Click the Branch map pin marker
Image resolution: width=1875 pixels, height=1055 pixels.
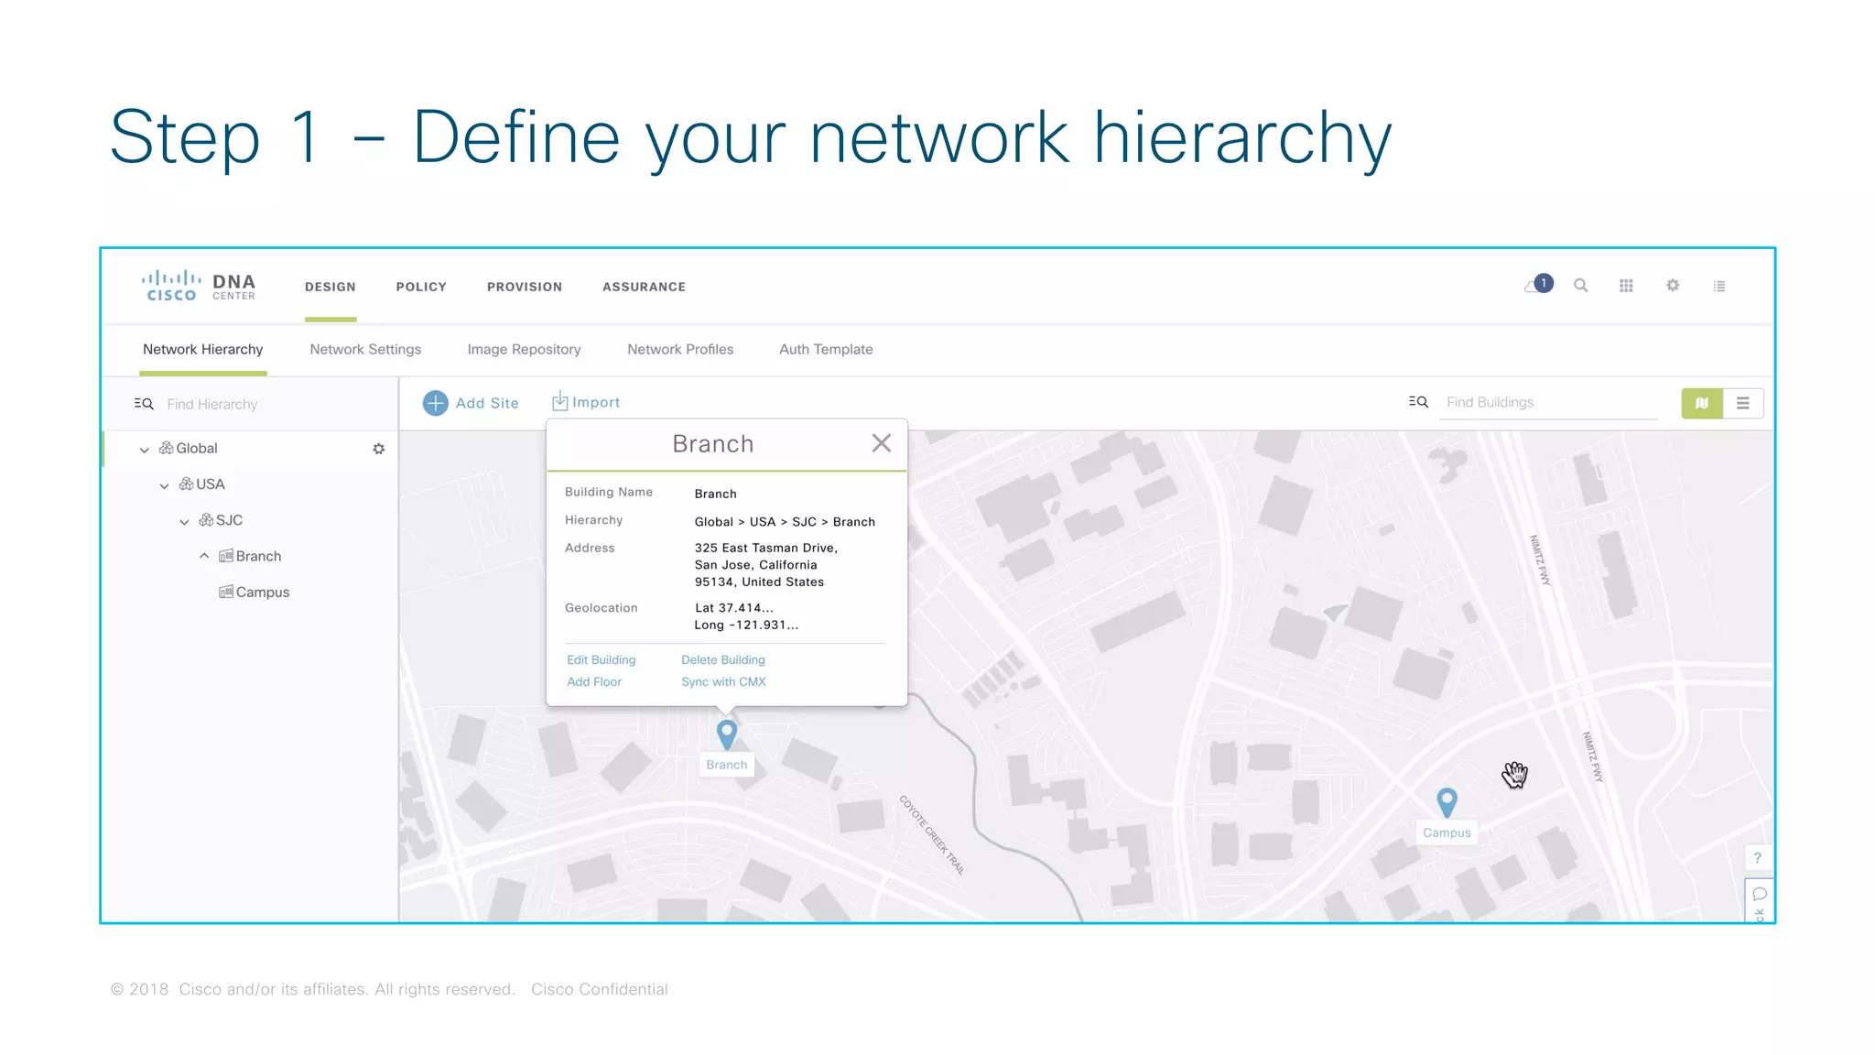727,734
